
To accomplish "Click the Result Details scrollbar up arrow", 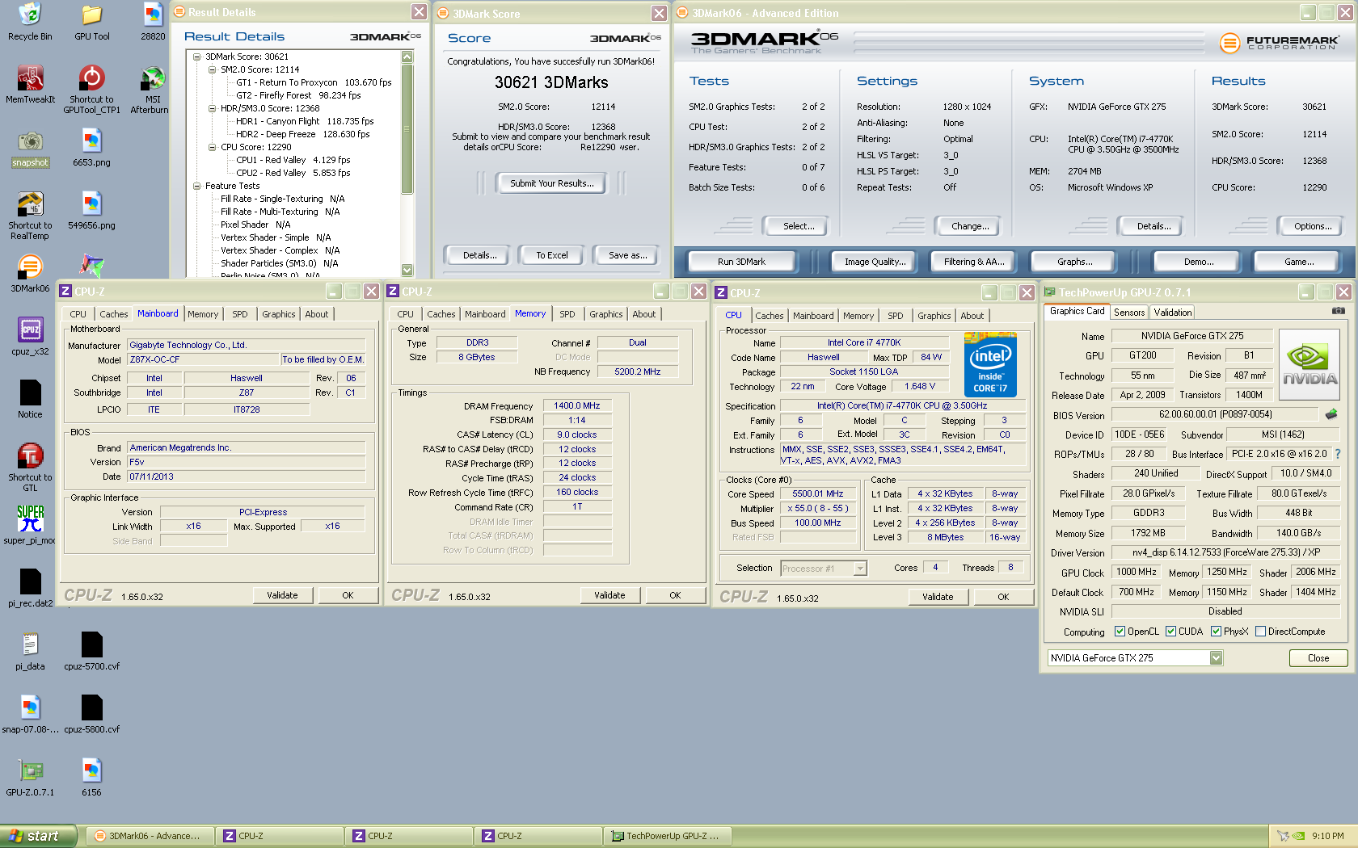I will [x=407, y=57].
